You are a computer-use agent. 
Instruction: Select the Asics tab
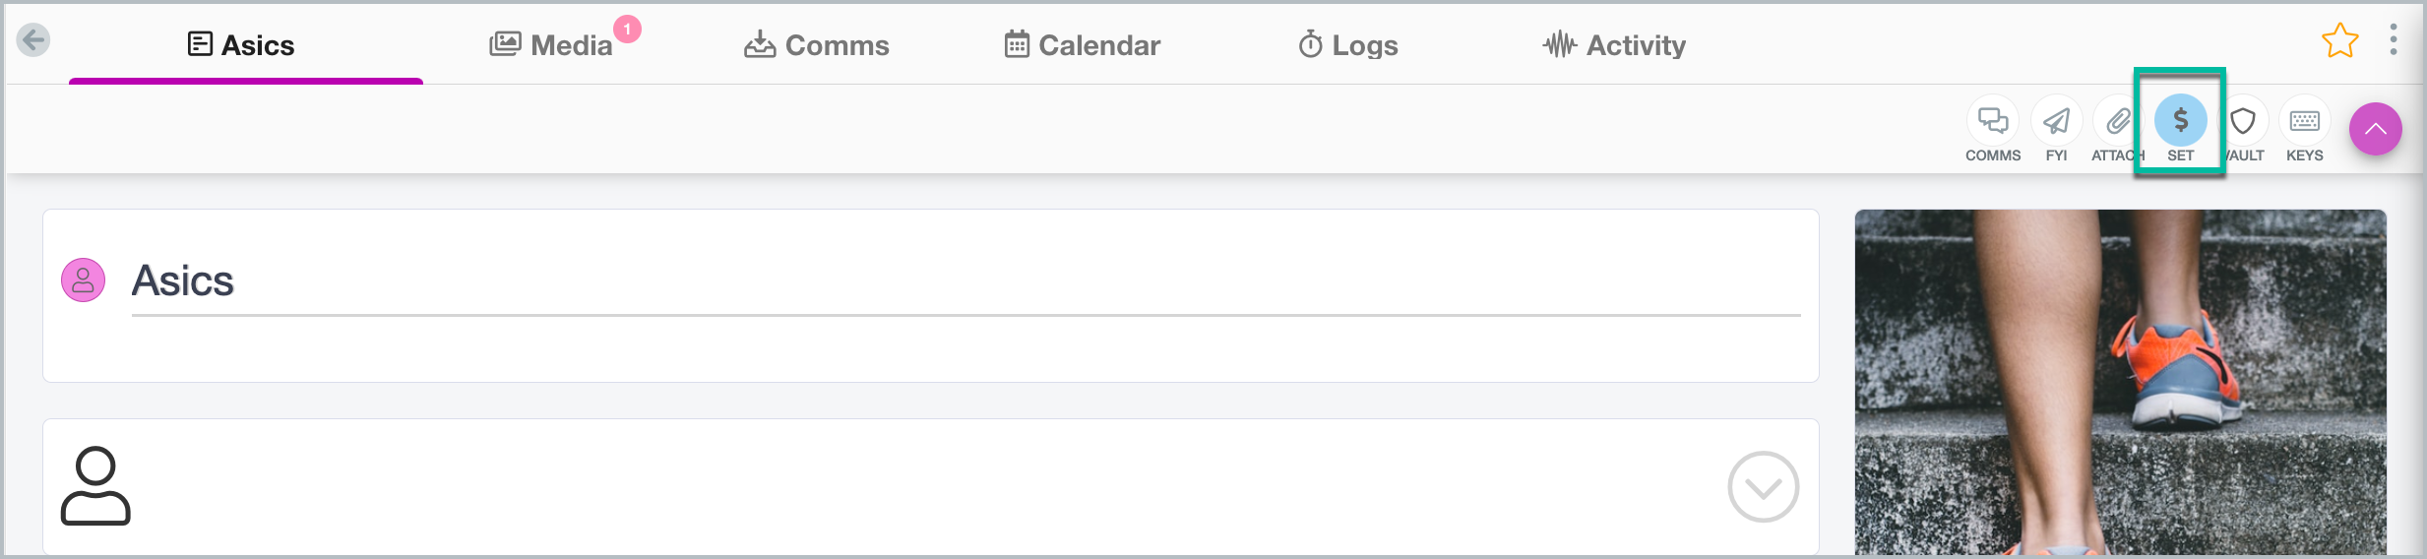242,45
